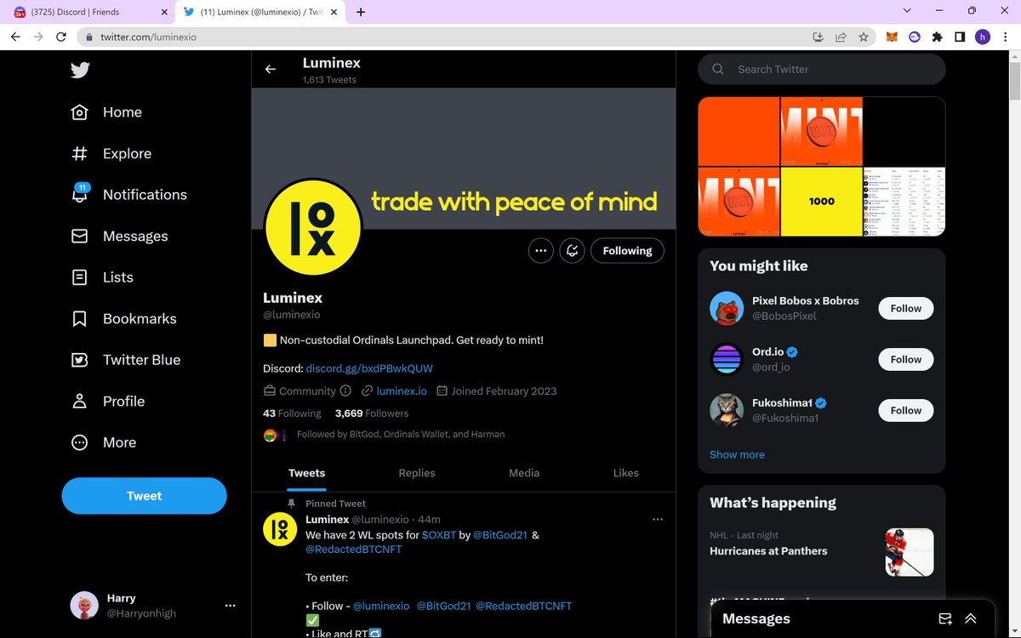Screen dimensions: 1021x638
Task: Click Community info icon
Action: point(345,391)
